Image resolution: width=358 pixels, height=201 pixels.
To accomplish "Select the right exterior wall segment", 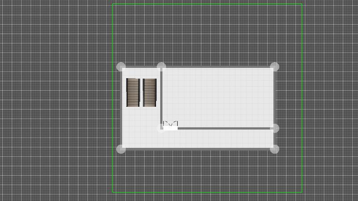I will click(274, 98).
